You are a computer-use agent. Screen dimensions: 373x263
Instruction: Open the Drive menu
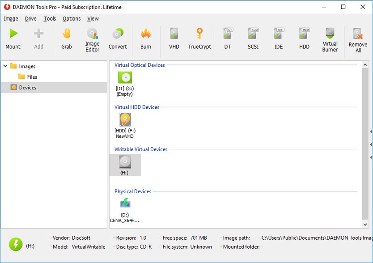coord(30,18)
